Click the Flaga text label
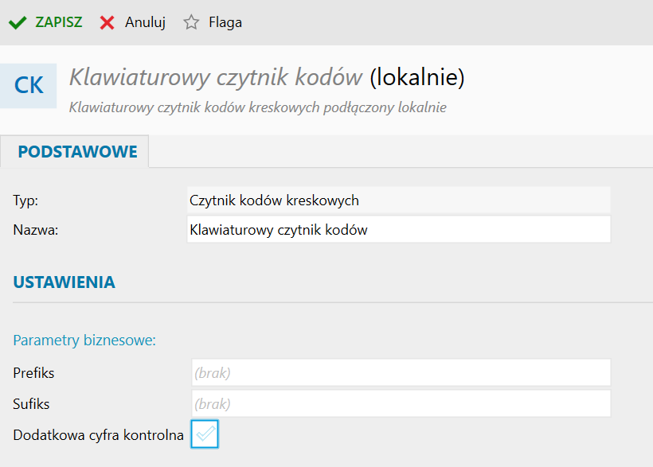Viewport: 653px width, 467px height. click(225, 22)
